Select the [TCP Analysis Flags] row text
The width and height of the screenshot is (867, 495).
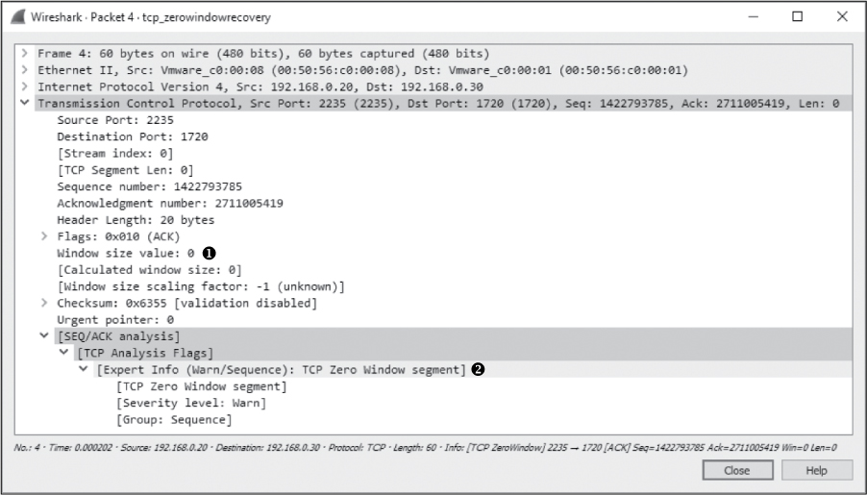(145, 353)
